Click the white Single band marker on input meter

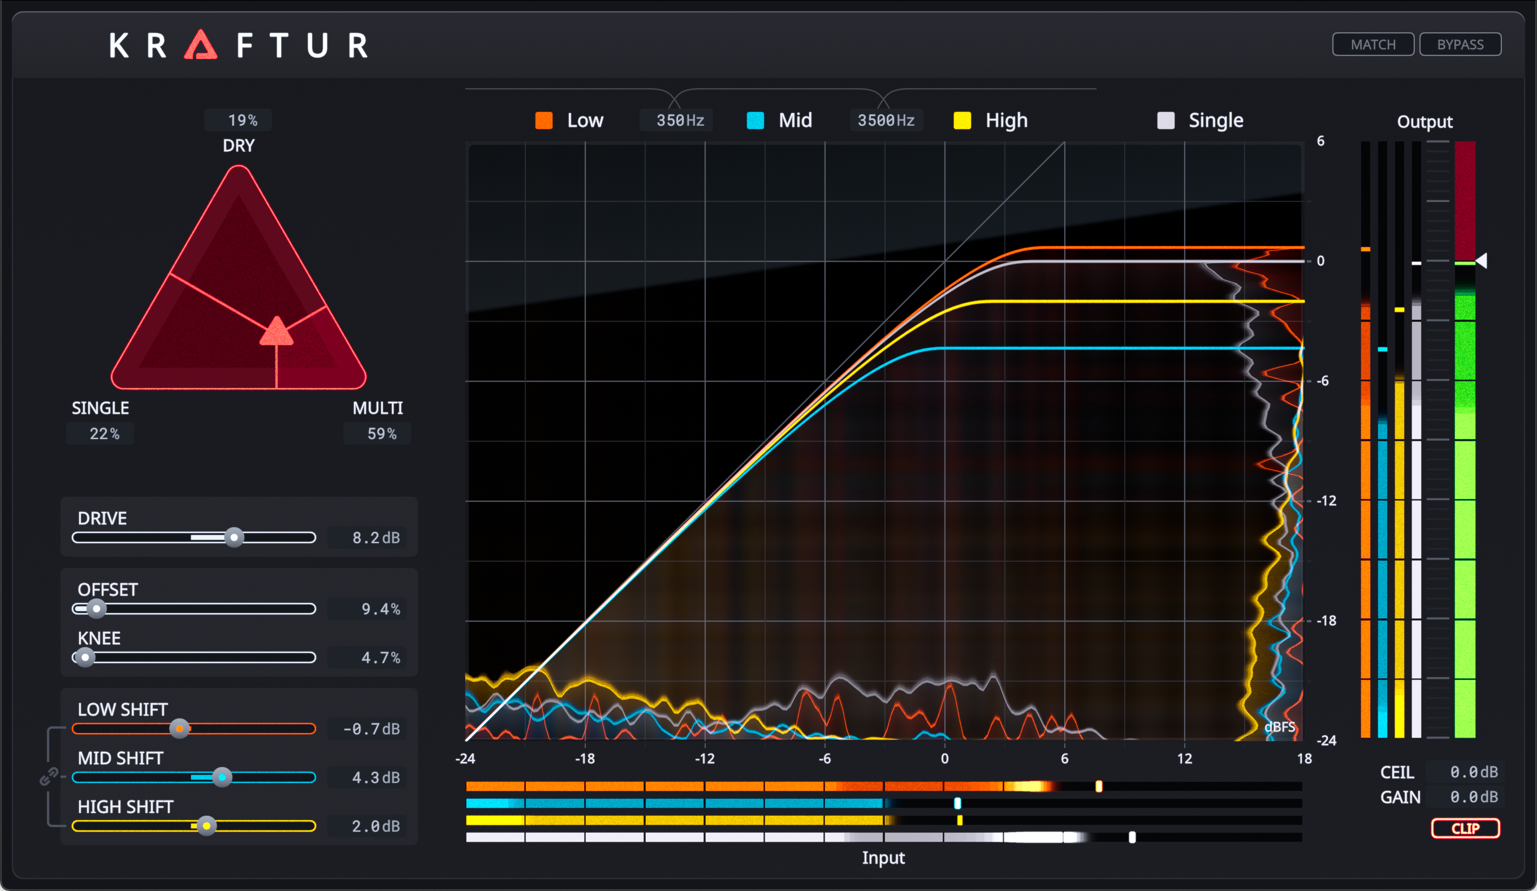click(x=1132, y=837)
